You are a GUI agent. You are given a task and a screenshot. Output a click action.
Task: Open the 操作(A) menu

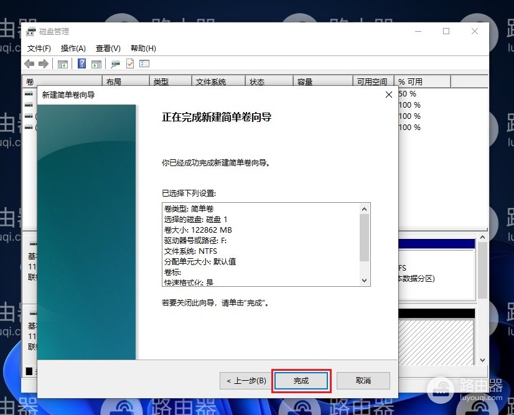[x=73, y=49]
